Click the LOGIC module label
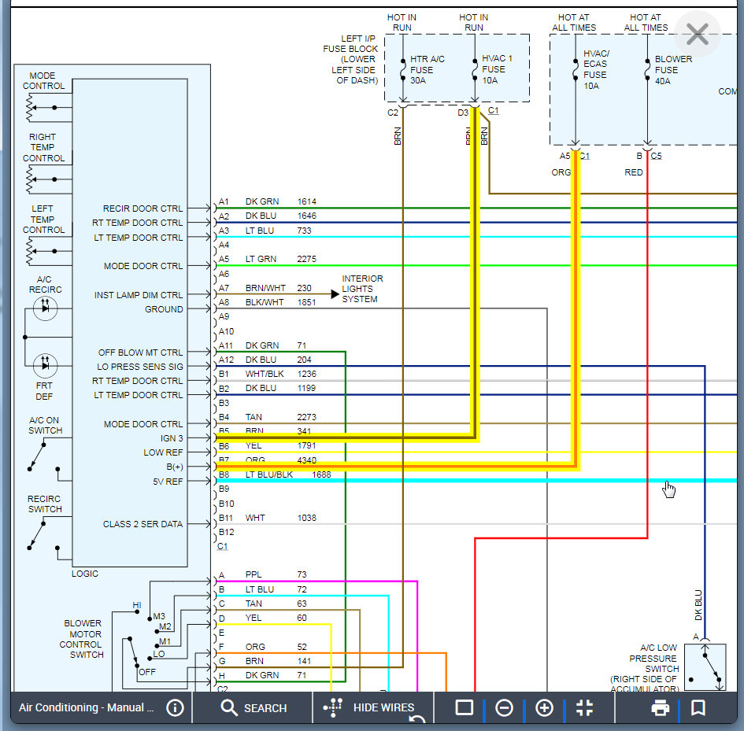Screen dimensions: 744x731 click(85, 574)
